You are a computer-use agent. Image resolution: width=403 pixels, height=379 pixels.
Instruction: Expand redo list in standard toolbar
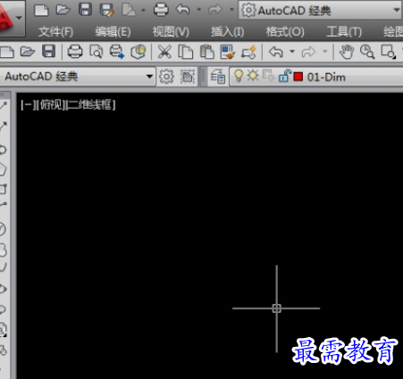tap(325, 52)
